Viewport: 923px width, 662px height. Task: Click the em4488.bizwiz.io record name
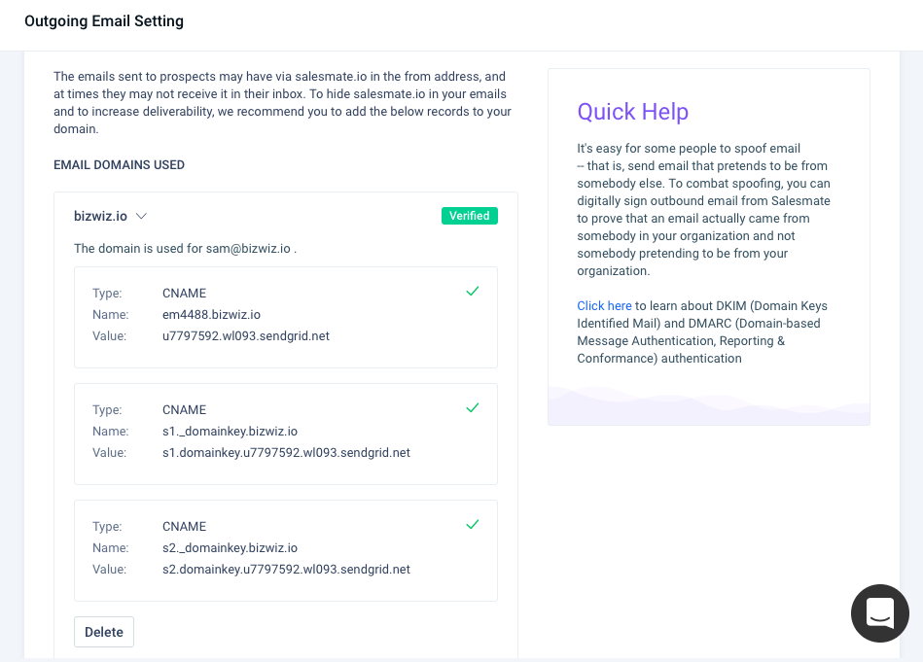pyautogui.click(x=211, y=315)
